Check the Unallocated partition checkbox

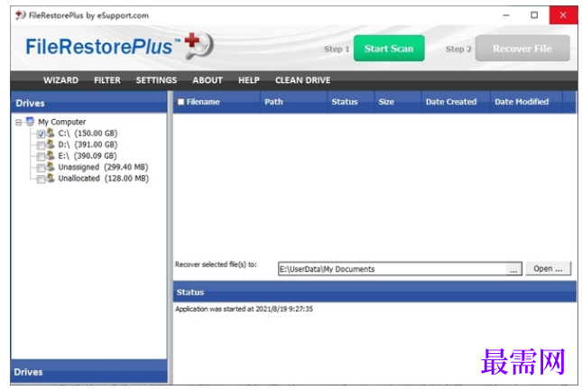41,180
